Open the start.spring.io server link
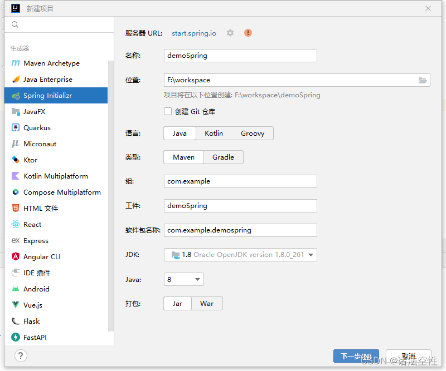Viewport: 446px width, 371px height. [x=194, y=33]
